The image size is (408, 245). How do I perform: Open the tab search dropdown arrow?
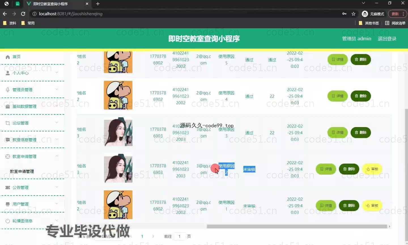pos(364,3)
